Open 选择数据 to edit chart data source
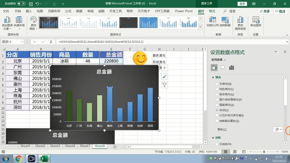Viewport: 290px width, 163px height. point(225,21)
